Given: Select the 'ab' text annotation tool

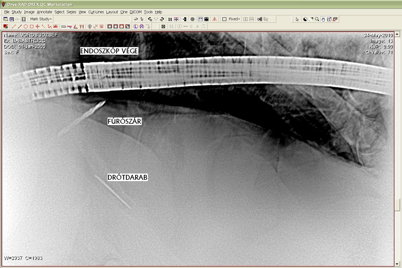Looking at the screenshot, I should [55, 27].
